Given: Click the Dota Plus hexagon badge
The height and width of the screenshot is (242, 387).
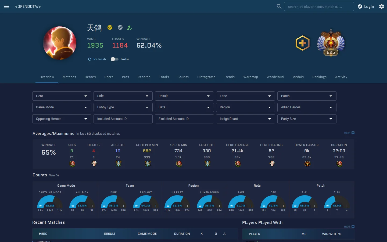Looking at the screenshot, I should click(x=303, y=43).
